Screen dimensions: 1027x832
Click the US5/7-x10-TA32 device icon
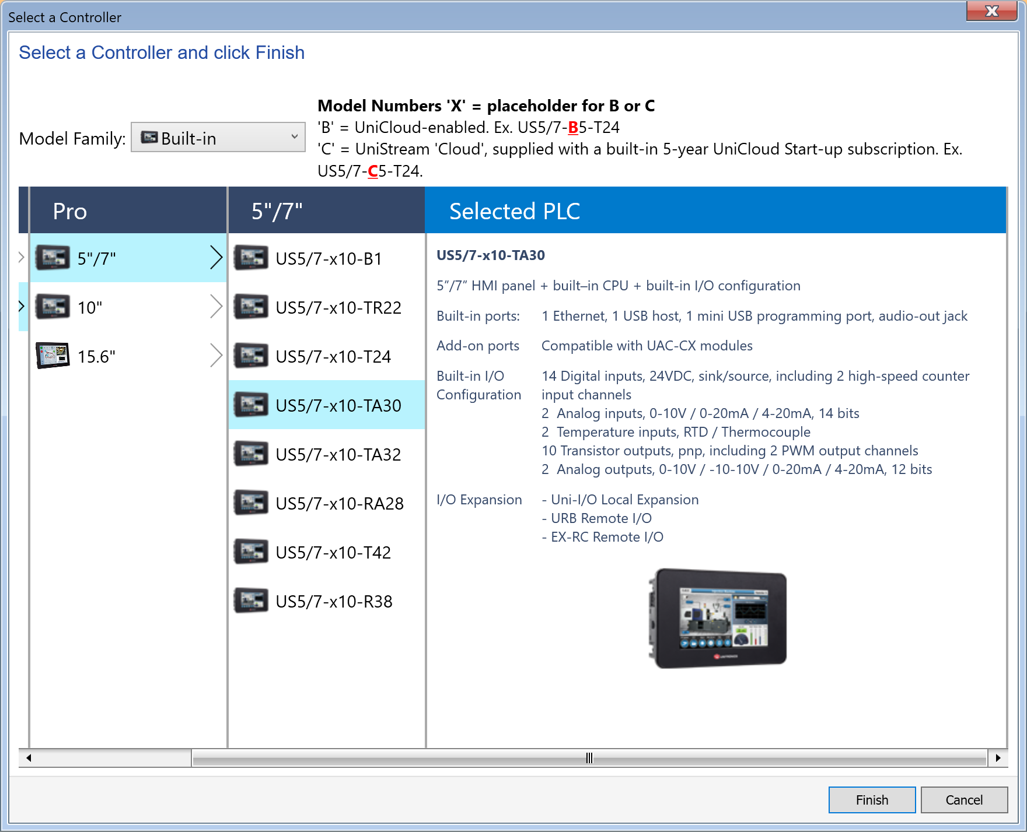[x=251, y=454]
